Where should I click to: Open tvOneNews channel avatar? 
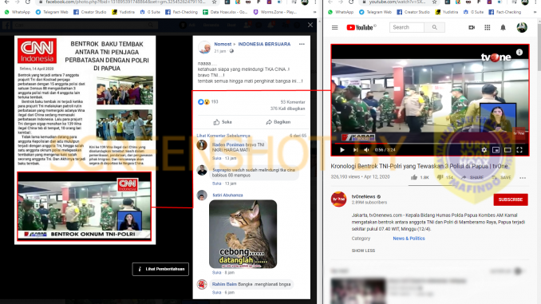tap(338, 199)
